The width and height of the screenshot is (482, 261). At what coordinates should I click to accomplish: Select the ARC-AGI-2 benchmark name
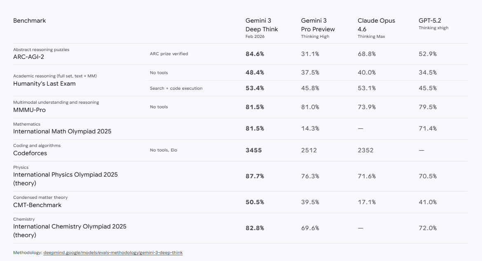pos(28,57)
